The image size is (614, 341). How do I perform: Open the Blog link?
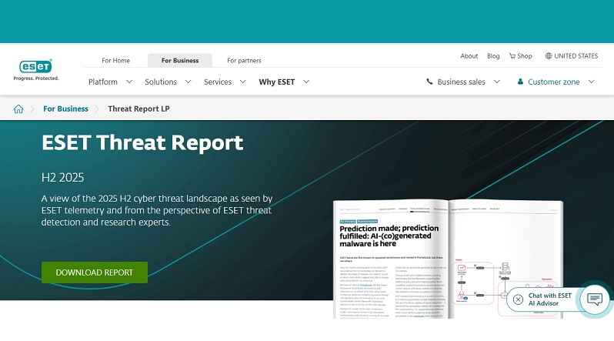(x=493, y=56)
